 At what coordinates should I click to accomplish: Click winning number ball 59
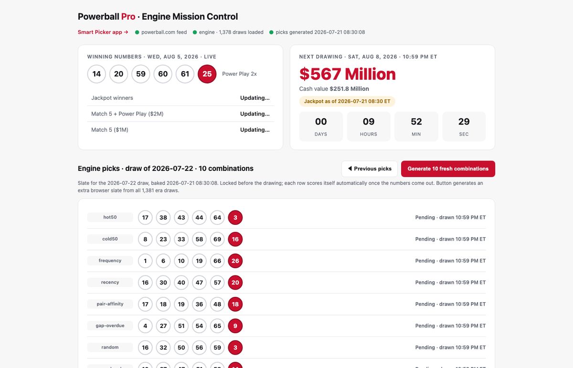coord(141,74)
